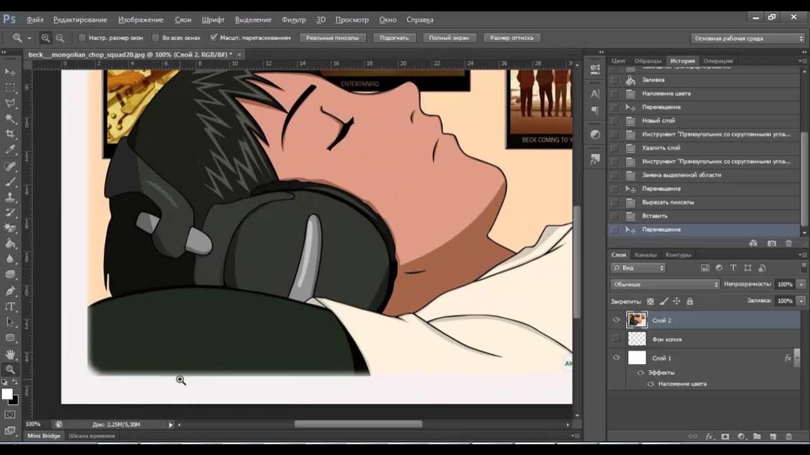Viewport: 810px width, 455px height.
Task: Hide layer Слой 2 eye icon
Action: pos(616,320)
